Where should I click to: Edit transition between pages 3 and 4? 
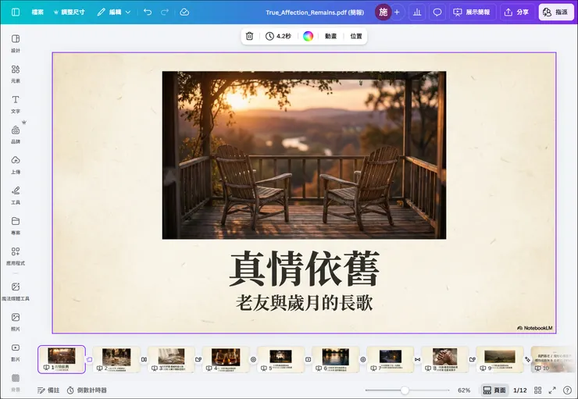pos(198,359)
